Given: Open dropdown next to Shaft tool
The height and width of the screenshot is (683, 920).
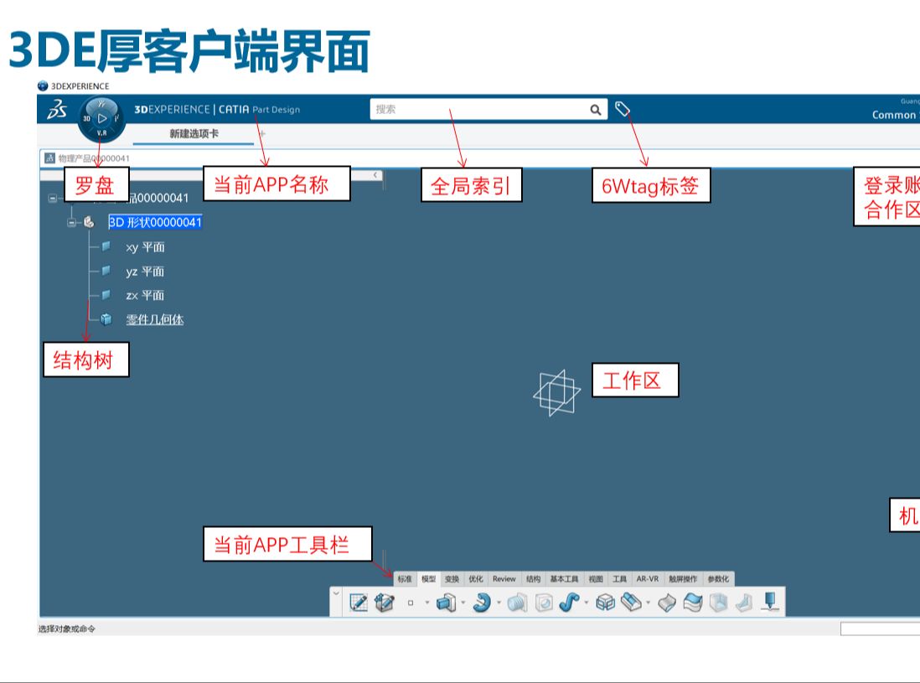Looking at the screenshot, I should click(x=499, y=603).
